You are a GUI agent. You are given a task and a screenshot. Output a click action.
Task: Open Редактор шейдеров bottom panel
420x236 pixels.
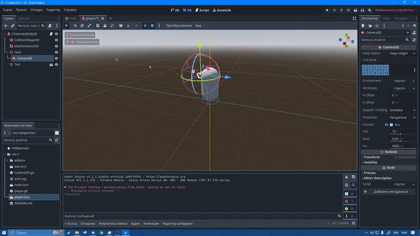click(177, 224)
